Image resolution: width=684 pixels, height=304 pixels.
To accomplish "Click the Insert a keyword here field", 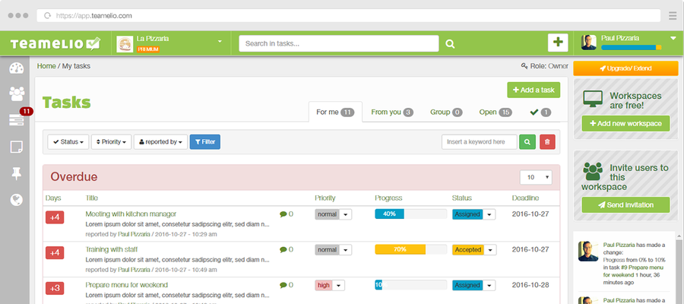I will tap(479, 142).
